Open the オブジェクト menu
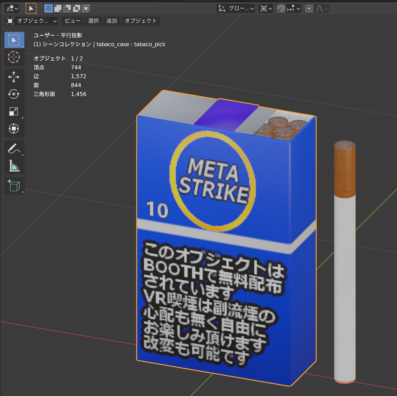The width and height of the screenshot is (397, 396). click(141, 21)
